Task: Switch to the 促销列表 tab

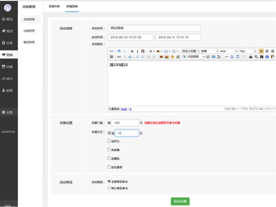Action: click(x=54, y=6)
